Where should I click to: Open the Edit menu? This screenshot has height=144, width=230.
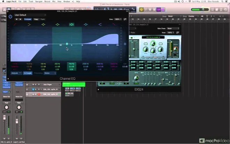click(x=25, y=1)
